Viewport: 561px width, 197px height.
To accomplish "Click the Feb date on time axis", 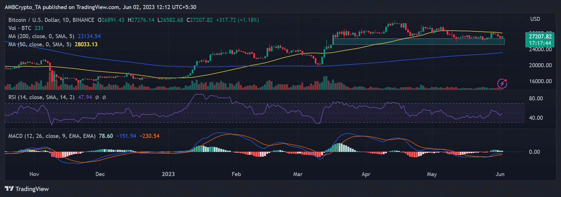I will tap(236, 174).
